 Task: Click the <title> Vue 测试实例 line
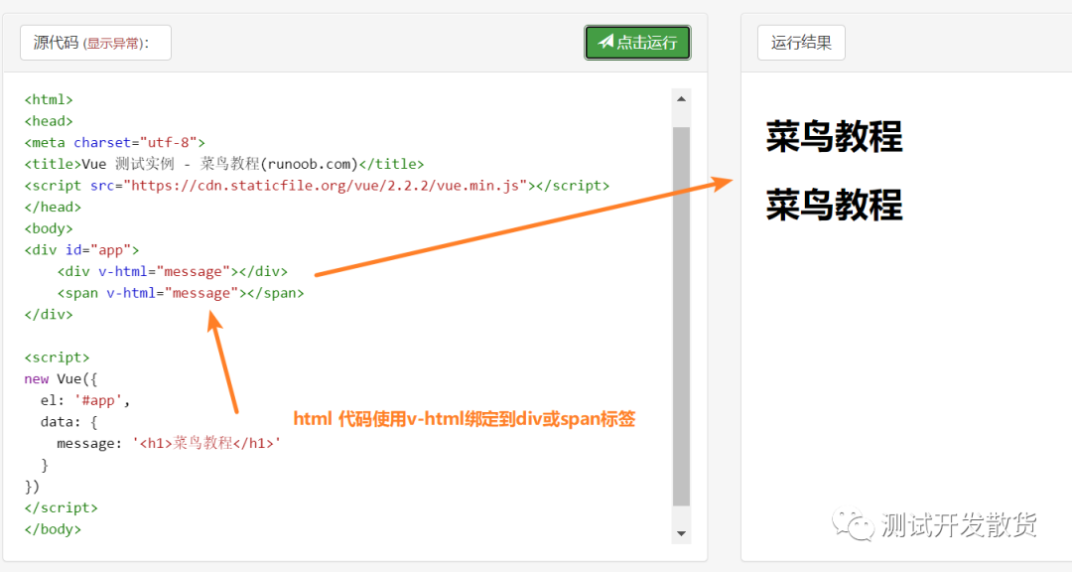(224, 164)
